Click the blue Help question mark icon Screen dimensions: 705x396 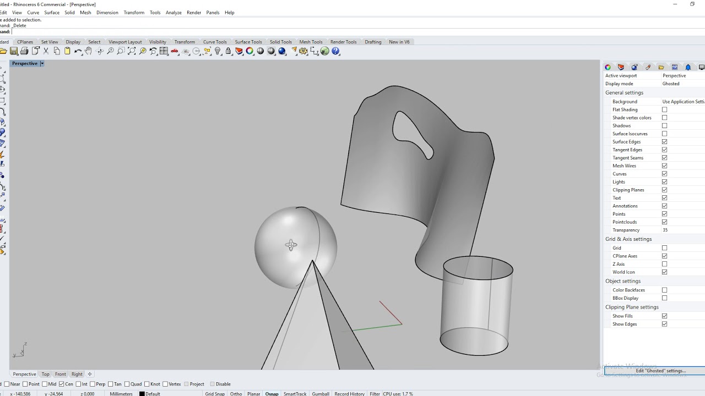click(x=335, y=51)
